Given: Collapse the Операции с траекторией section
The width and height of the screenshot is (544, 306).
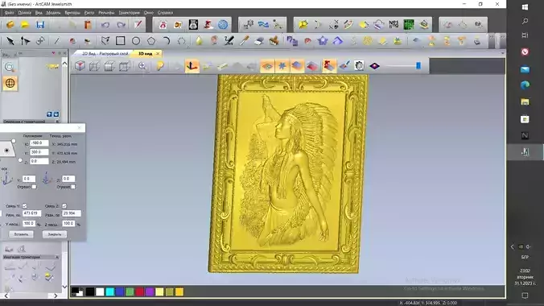Looking at the screenshot, I should tap(57, 122).
